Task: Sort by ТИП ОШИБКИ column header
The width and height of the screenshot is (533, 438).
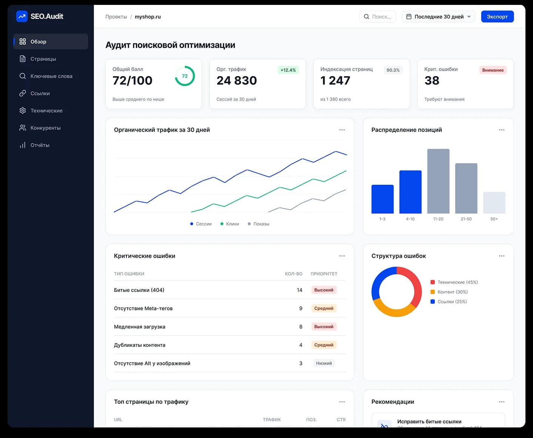Action: pos(129,274)
